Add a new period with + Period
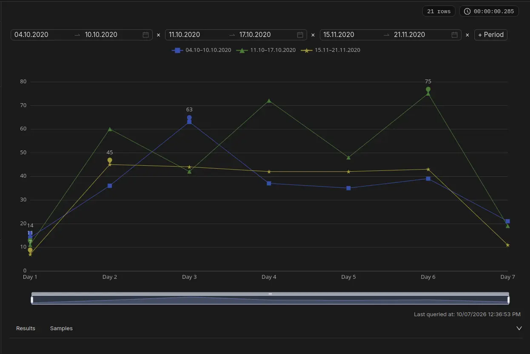 coord(491,35)
